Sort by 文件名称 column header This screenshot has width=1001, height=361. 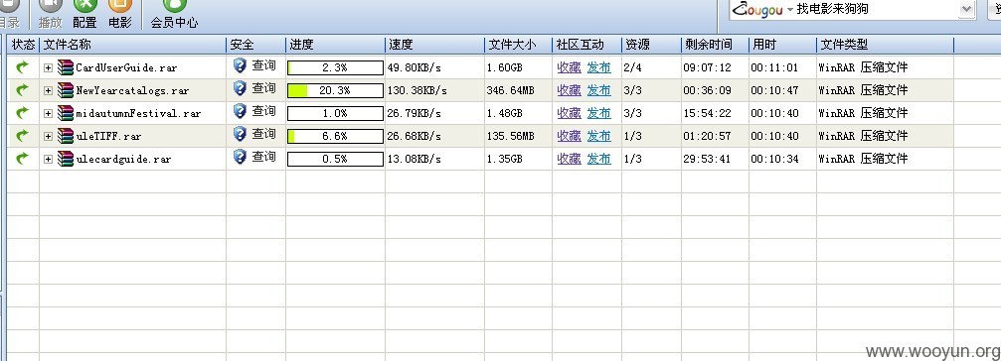coord(133,45)
